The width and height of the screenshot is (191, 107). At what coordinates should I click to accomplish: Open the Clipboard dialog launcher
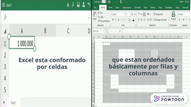[110, 25]
